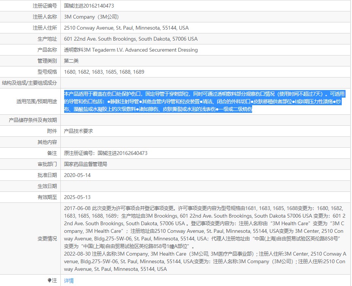The width and height of the screenshot is (352, 286).
Task: Select the 产品技术要求 attachment value
Action: click(78, 131)
